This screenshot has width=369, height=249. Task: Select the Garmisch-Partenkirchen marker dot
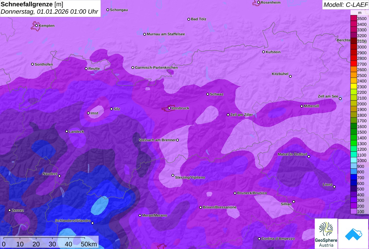point(133,67)
